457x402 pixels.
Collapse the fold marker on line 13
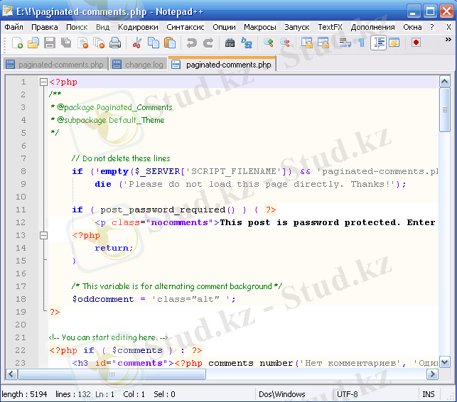click(43, 235)
